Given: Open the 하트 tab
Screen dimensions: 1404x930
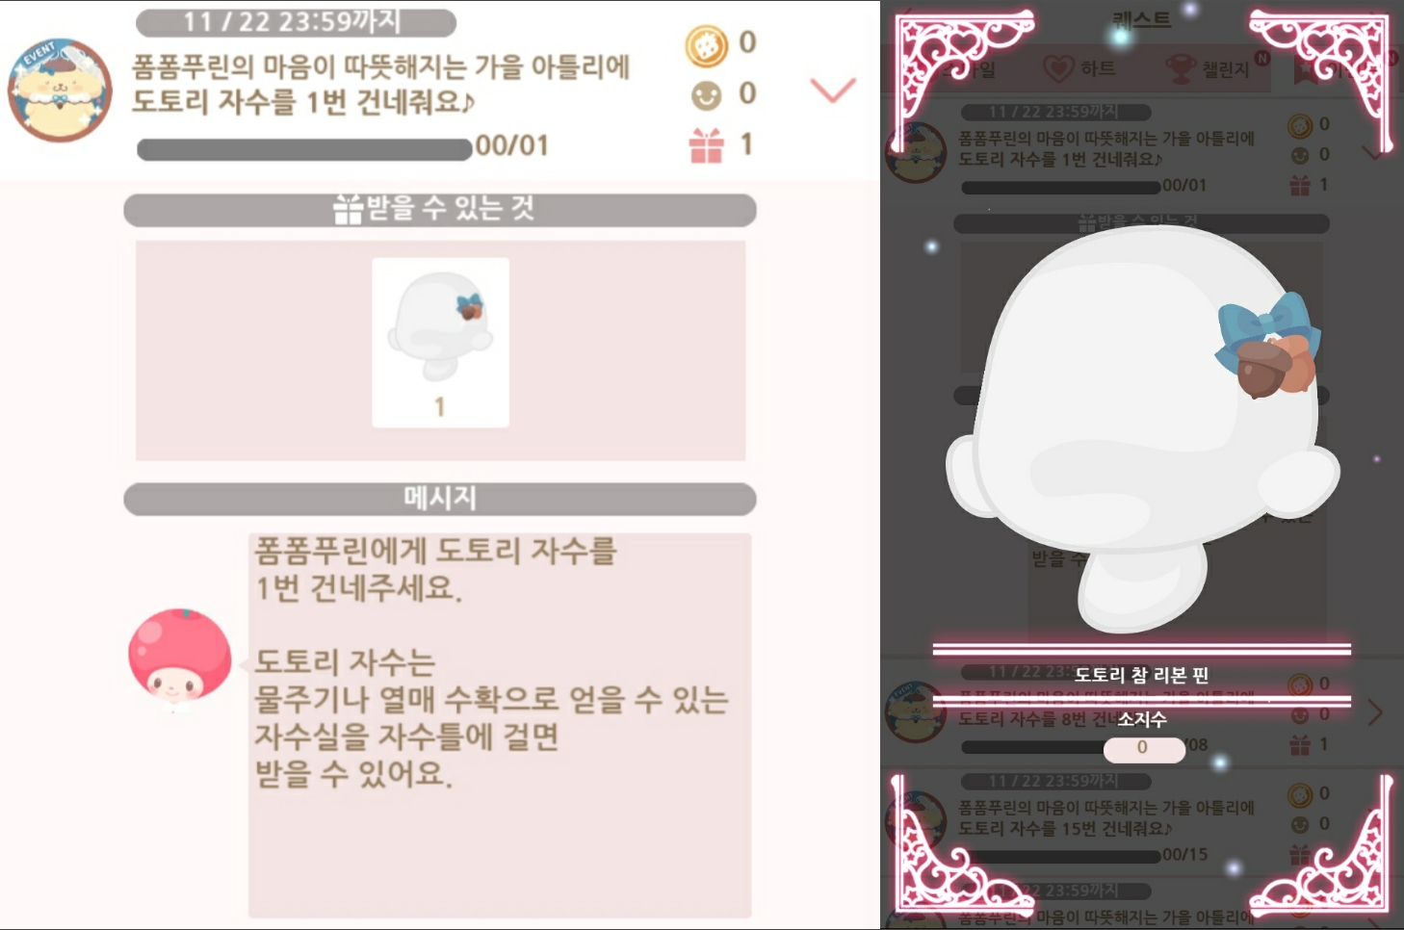Looking at the screenshot, I should (1079, 68).
